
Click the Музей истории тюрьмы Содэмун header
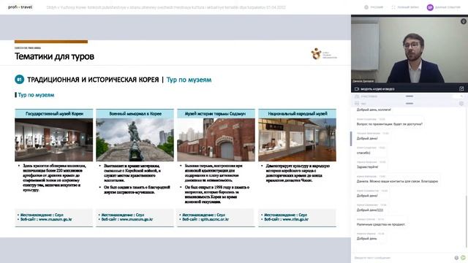[x=216, y=114]
